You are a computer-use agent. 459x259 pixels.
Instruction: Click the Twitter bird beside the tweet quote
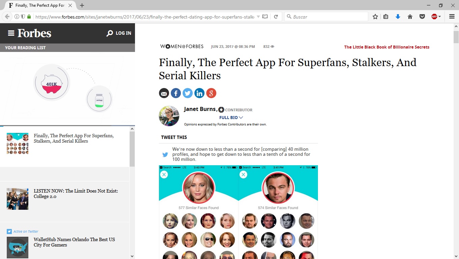tap(165, 155)
